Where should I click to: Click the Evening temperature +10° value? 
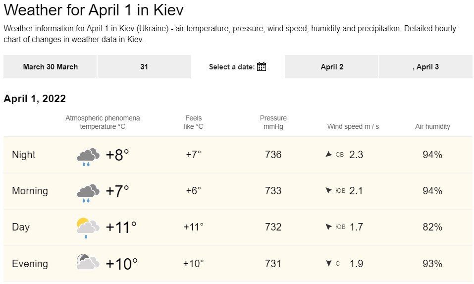click(x=121, y=264)
